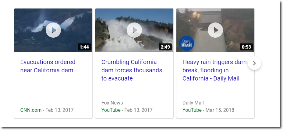Open "Crumbling California dam forces thousands" link

(132, 70)
